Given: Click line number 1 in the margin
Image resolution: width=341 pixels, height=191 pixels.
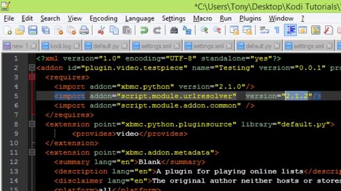Looking at the screenshot, I should pos(16,58).
